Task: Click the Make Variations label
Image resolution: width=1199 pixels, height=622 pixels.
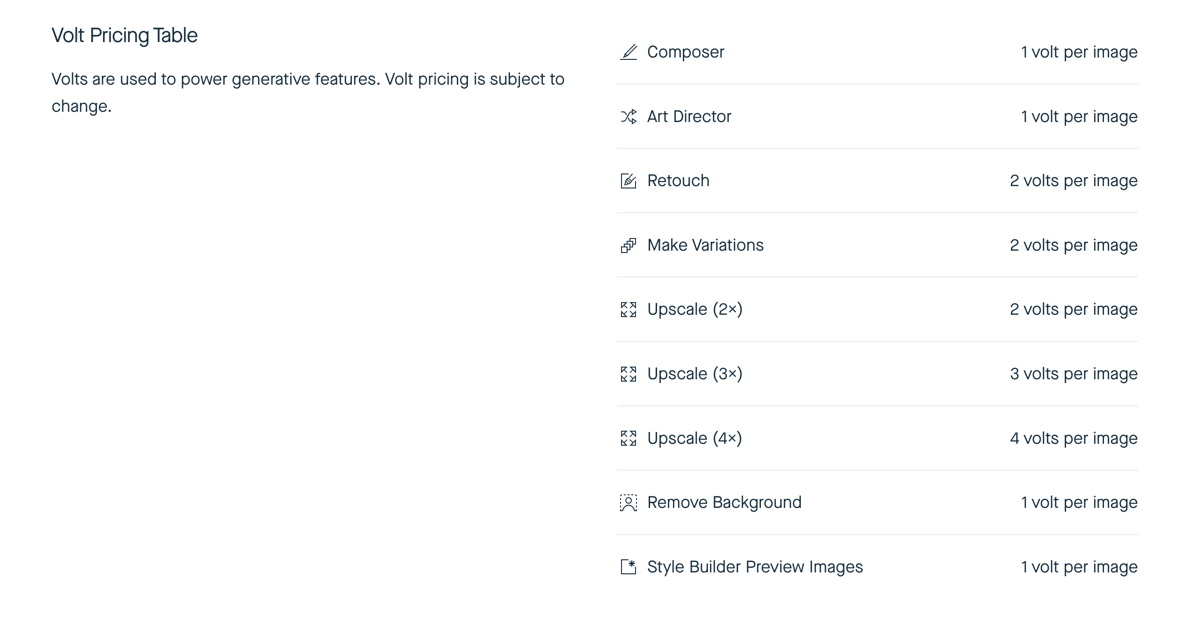Action: click(705, 245)
